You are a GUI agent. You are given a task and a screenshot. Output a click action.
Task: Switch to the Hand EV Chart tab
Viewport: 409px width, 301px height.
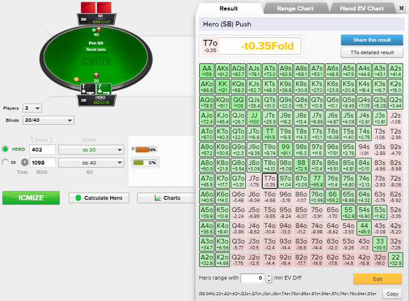pos(362,9)
